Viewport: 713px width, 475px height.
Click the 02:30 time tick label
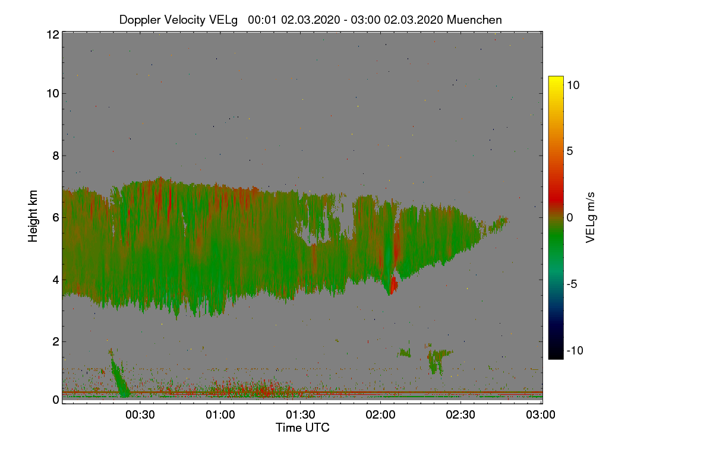[x=461, y=415]
